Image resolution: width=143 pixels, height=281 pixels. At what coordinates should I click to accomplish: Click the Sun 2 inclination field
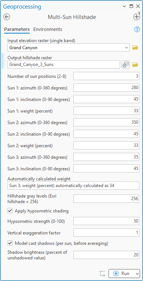pos(106,134)
